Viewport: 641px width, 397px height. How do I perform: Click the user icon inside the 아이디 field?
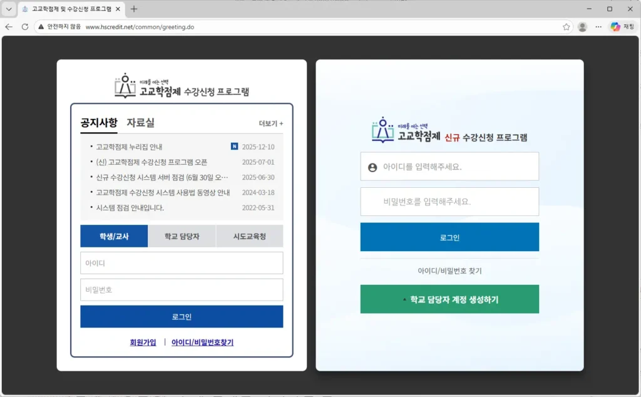pyautogui.click(x=372, y=166)
